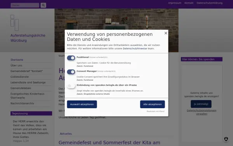This screenshot has height=146, width=233.
Task: Click the Auferstehungskirche church logo
Action: point(15,23)
